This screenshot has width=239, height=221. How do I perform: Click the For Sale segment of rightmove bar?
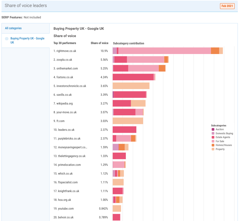tap(165, 51)
